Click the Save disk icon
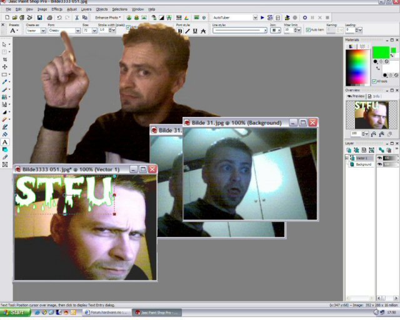 (x=39, y=17)
